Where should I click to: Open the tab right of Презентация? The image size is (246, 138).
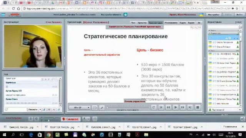point(171,23)
